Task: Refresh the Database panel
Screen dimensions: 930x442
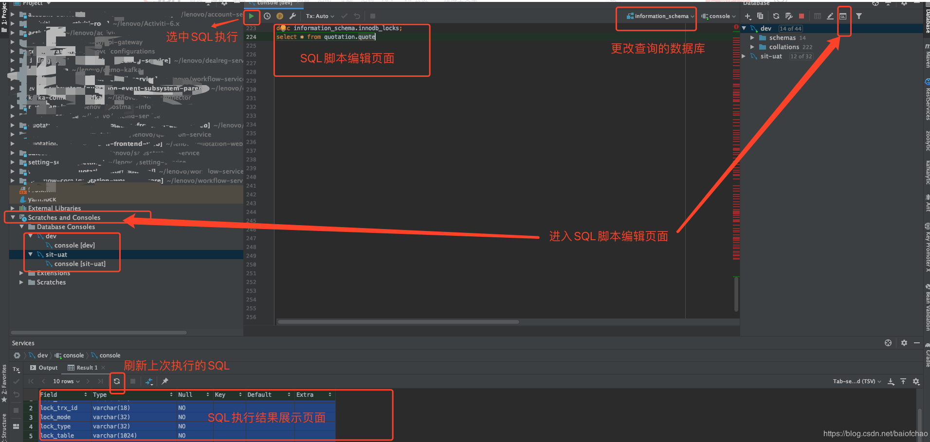Action: point(776,16)
